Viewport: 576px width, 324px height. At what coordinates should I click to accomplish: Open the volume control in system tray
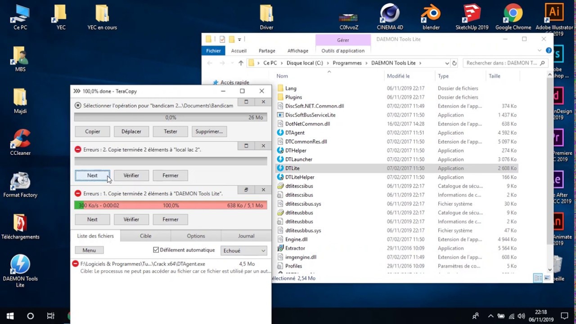(x=521, y=316)
